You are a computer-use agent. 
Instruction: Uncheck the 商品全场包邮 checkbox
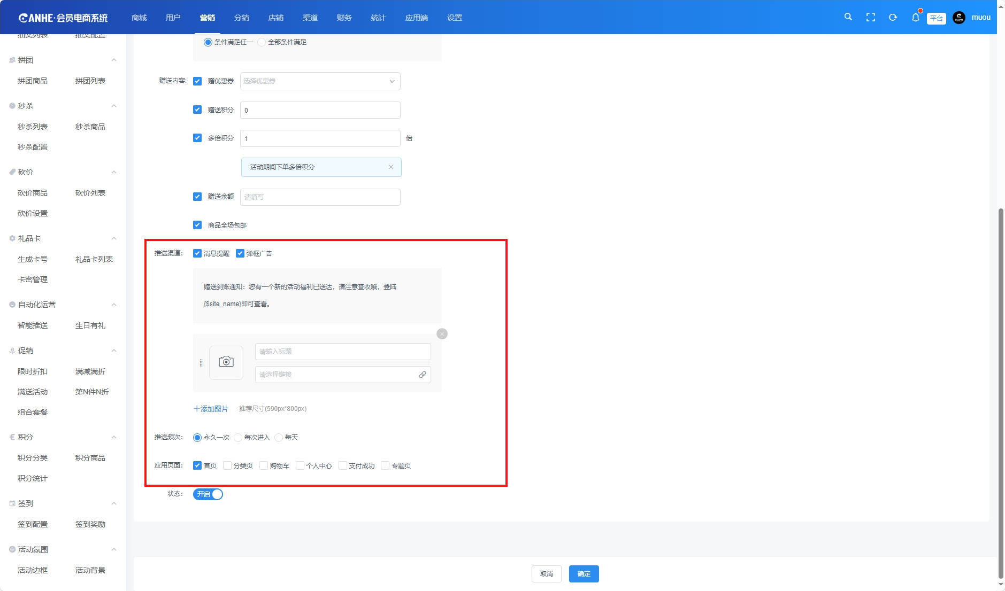(x=197, y=225)
